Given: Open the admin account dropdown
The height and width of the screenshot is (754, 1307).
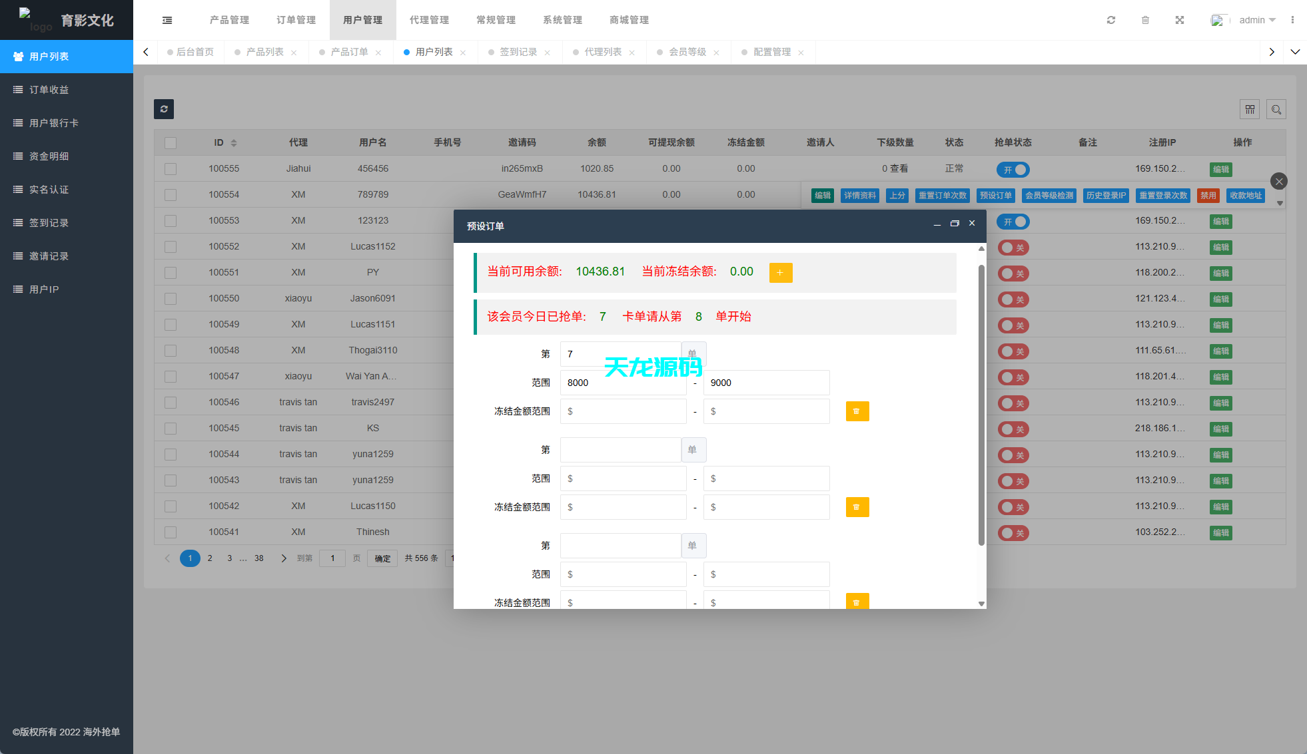Looking at the screenshot, I should coord(1255,20).
